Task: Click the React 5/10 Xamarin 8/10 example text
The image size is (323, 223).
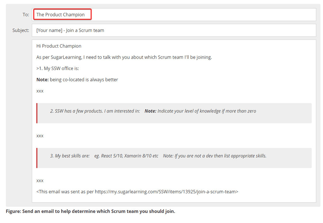Action: click(126, 155)
